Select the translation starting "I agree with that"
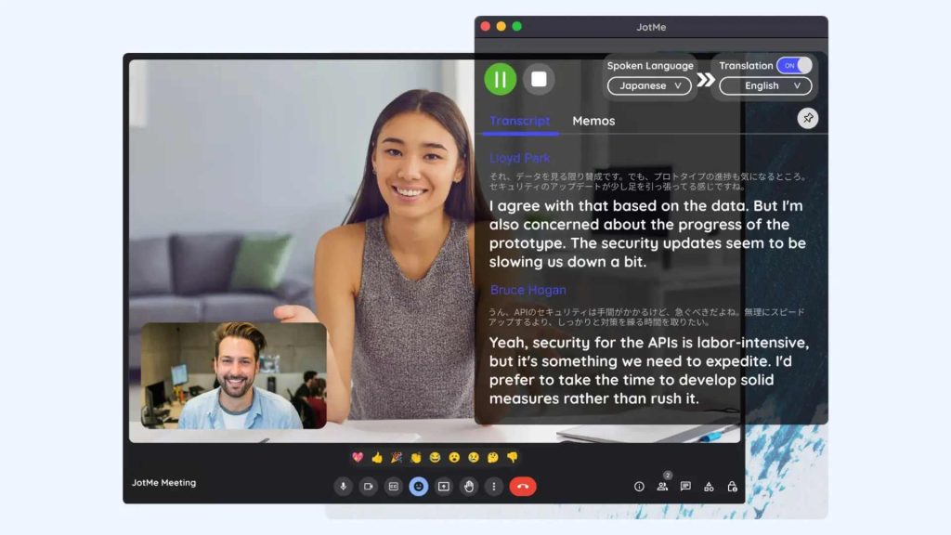This screenshot has height=535, width=951. (x=647, y=233)
